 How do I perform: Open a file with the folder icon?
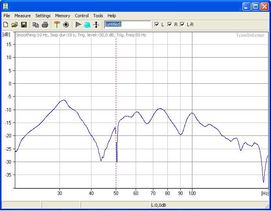pos(15,25)
